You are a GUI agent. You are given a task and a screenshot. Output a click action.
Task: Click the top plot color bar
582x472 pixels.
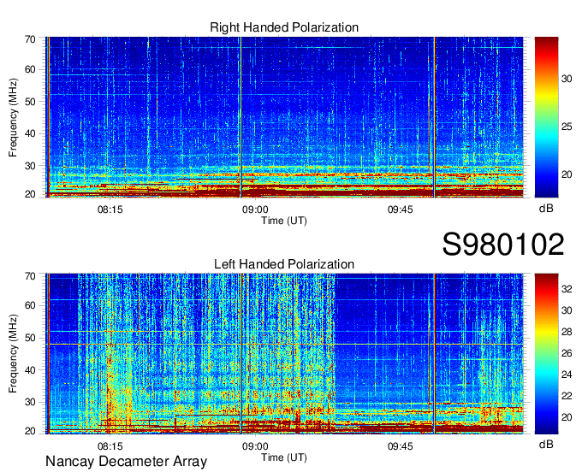coord(546,117)
